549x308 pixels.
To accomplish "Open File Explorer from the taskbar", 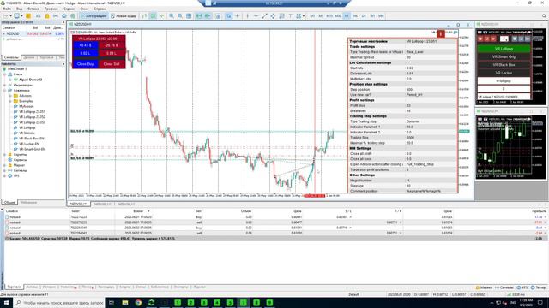I will tap(125, 302).
